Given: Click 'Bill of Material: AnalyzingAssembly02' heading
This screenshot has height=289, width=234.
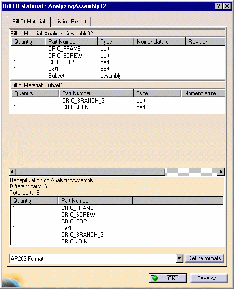Looking at the screenshot, I should tap(52, 34).
